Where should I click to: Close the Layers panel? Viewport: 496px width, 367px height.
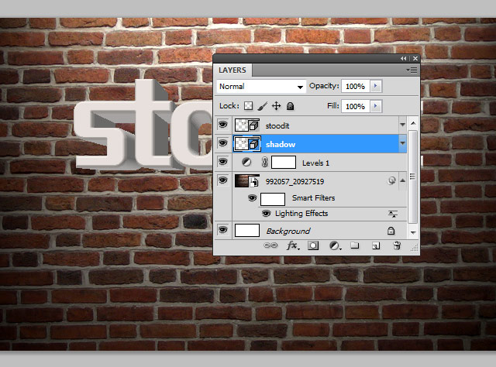[x=415, y=59]
